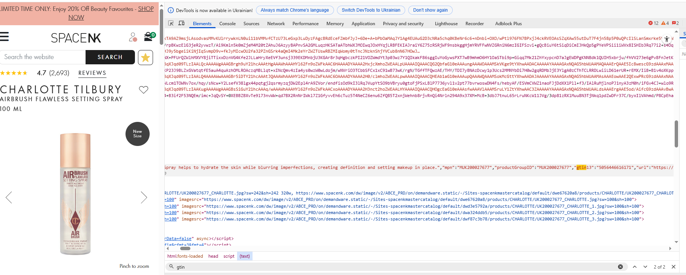This screenshot has width=686, height=275.
Task: Click Always match Chrome's language button
Action: coord(295,10)
